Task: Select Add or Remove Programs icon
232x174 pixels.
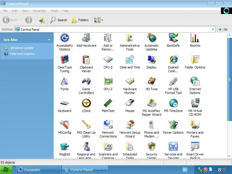Action: tap(108, 38)
